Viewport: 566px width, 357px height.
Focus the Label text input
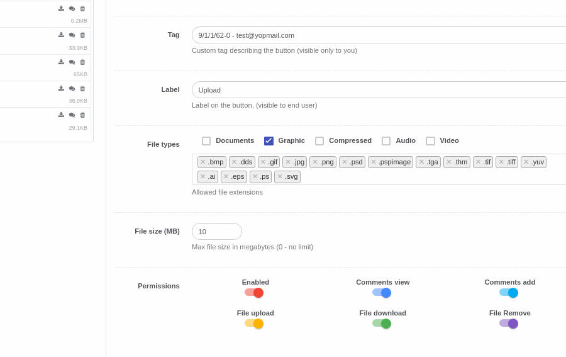(377, 90)
